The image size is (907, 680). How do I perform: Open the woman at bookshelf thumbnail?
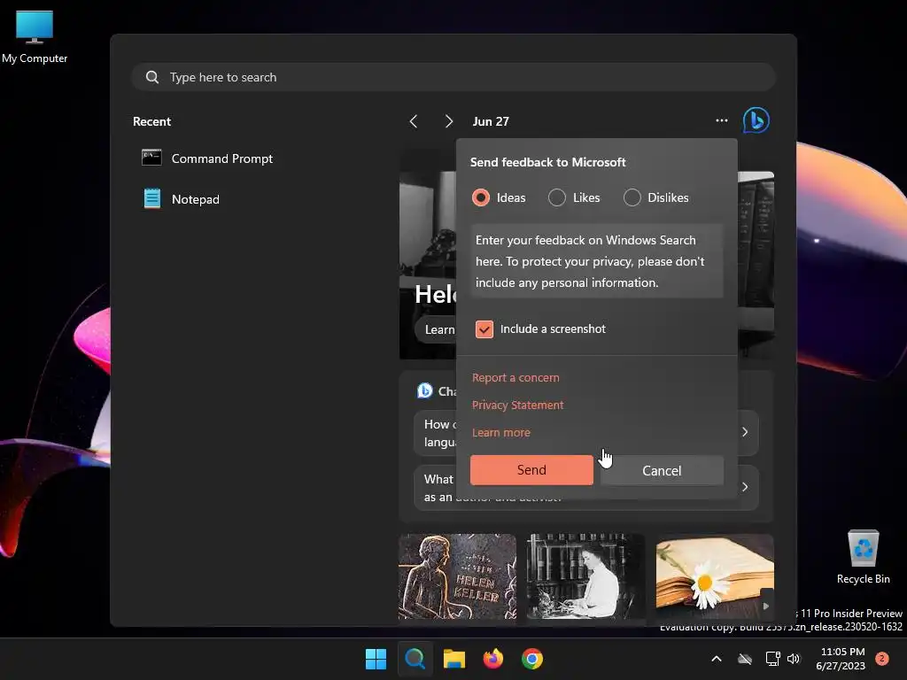tap(586, 576)
